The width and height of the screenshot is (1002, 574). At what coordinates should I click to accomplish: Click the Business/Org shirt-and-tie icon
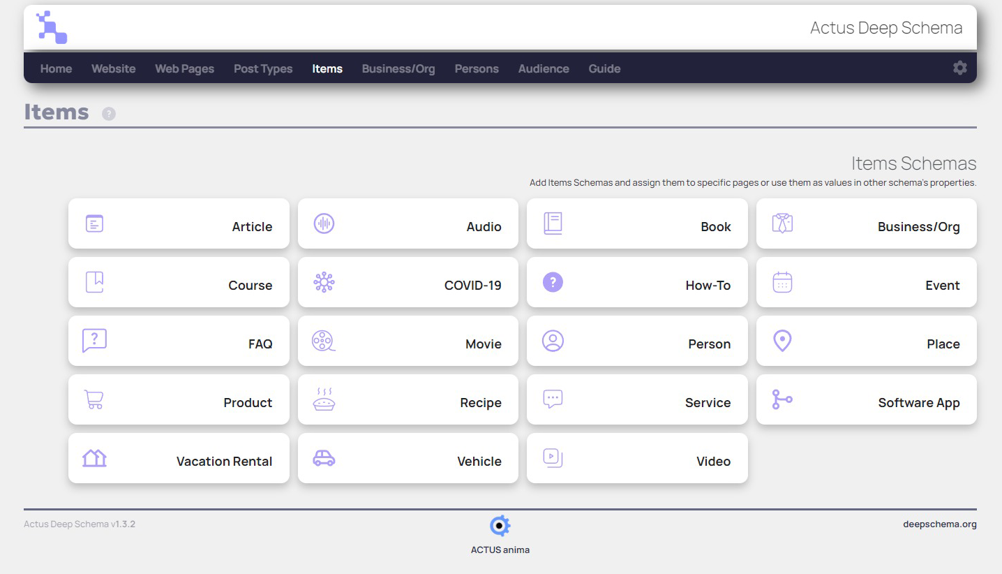click(782, 223)
